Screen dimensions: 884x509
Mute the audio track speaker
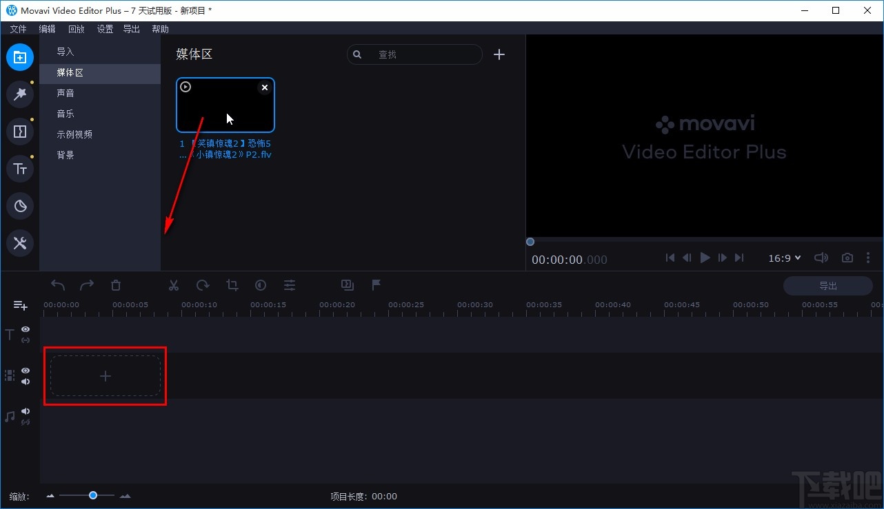(x=26, y=411)
